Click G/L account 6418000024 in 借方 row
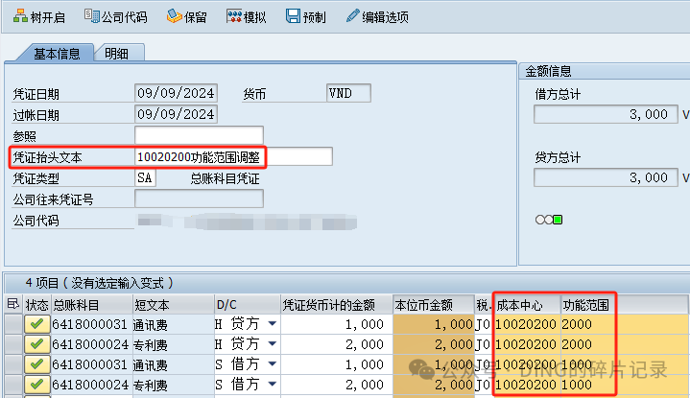This screenshot has width=690, height=398. point(90,385)
